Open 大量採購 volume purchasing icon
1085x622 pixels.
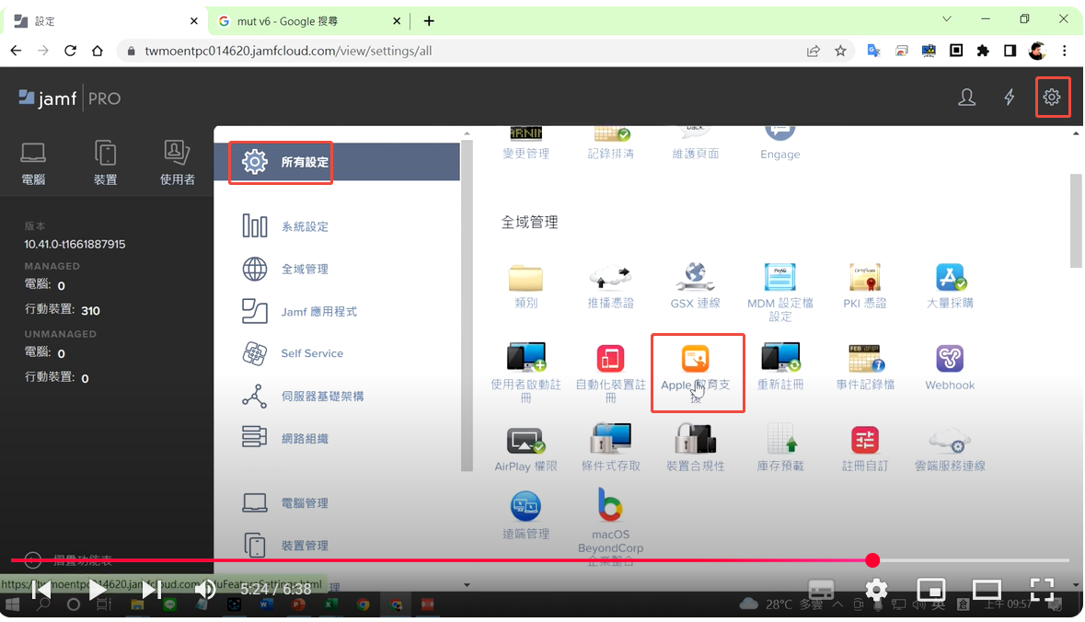tap(950, 278)
